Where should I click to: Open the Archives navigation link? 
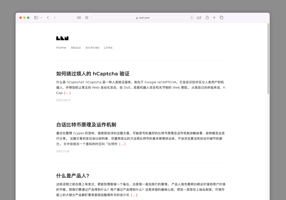(x=92, y=47)
